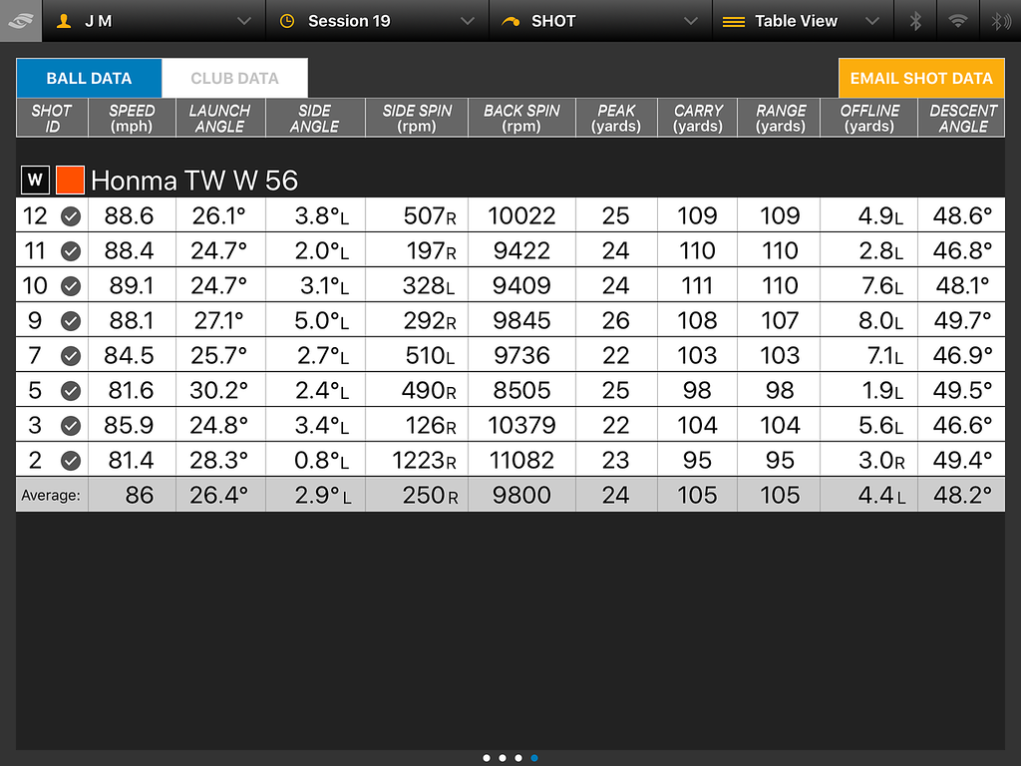The width and height of the screenshot is (1021, 766).
Task: Sort by DESCENT ANGLE column header
Action: (x=962, y=118)
